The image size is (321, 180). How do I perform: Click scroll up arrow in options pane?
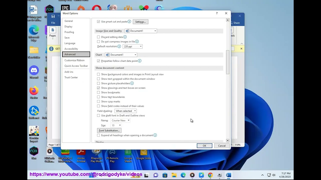(228, 20)
